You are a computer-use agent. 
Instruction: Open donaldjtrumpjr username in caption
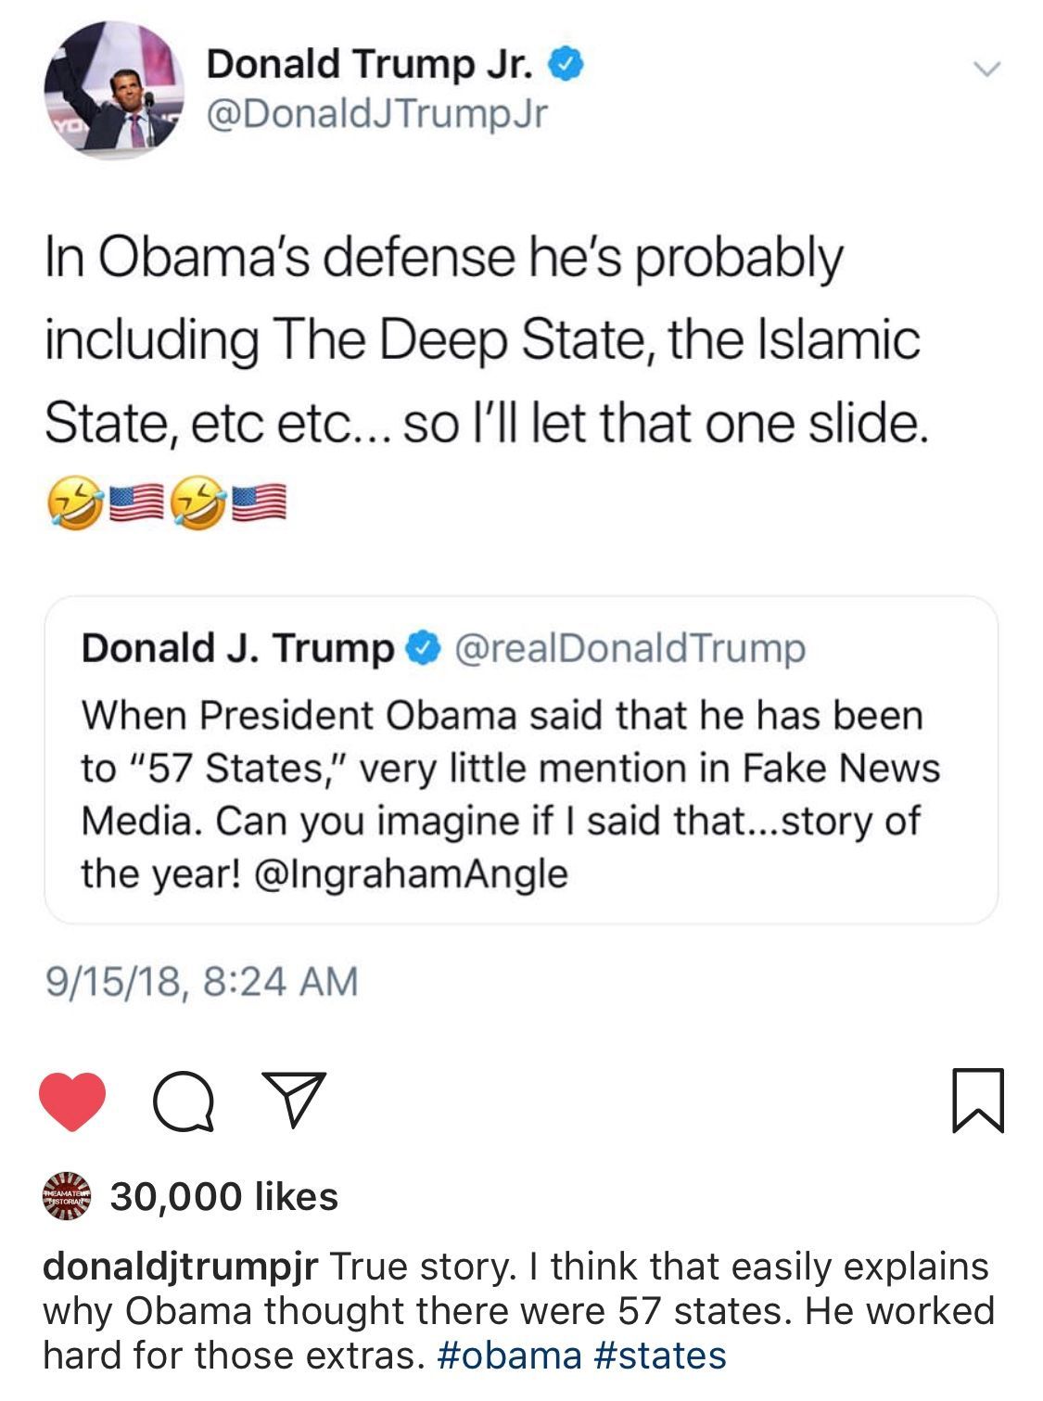(x=181, y=1266)
